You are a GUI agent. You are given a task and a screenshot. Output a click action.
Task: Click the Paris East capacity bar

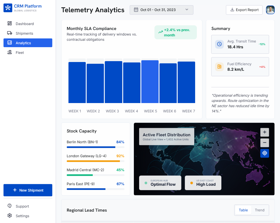[96, 189]
